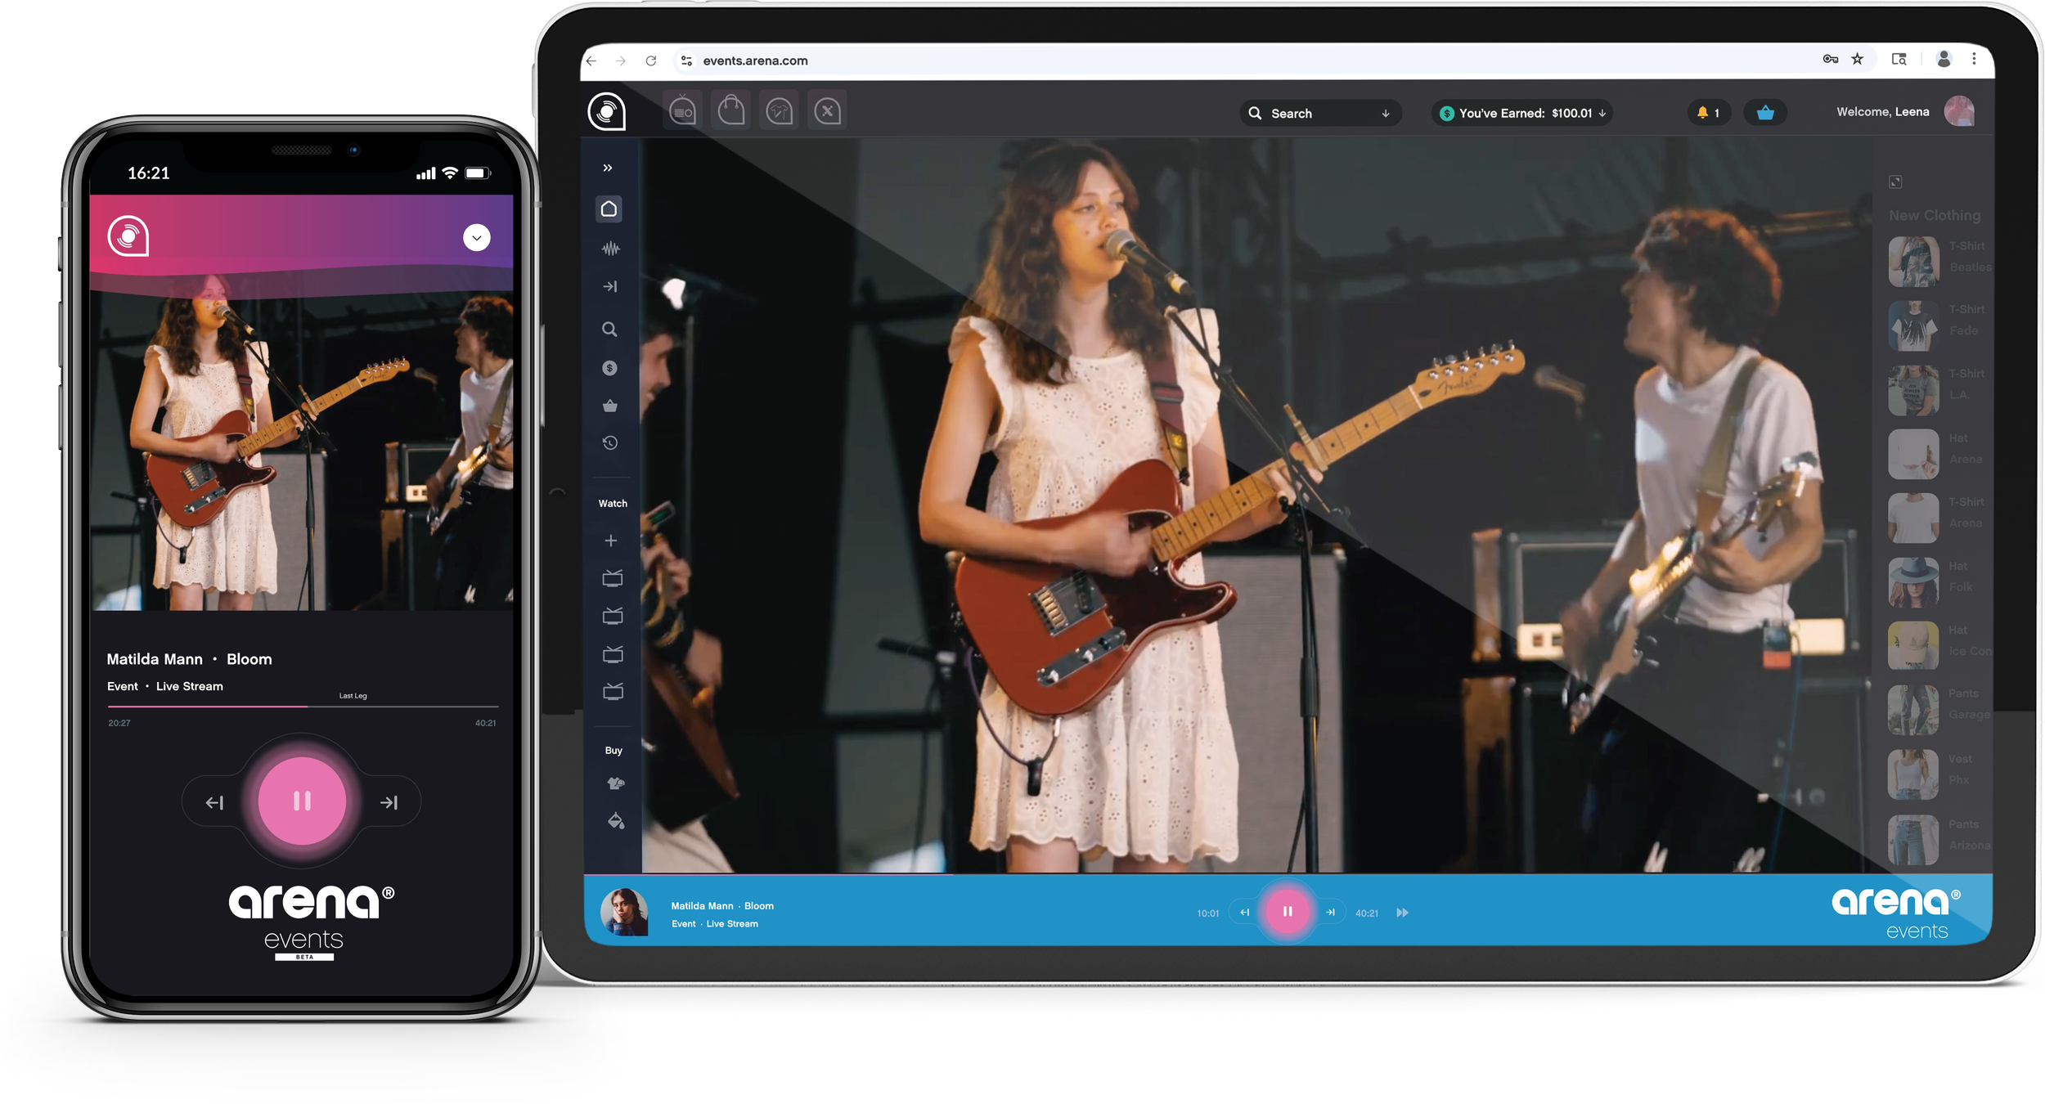This screenshot has height=1104, width=2045.
Task: Select the radio icon in top toolbar
Action: pos(682,110)
